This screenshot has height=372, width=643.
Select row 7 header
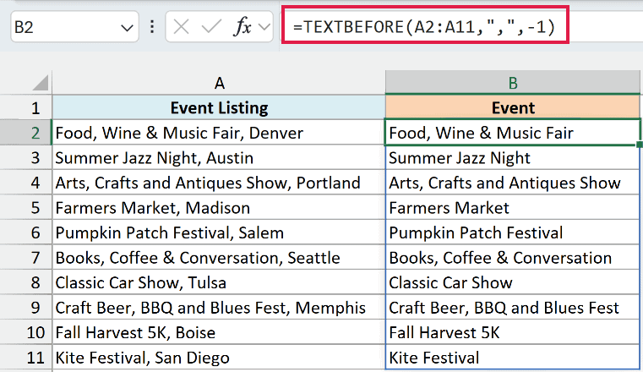[26, 258]
